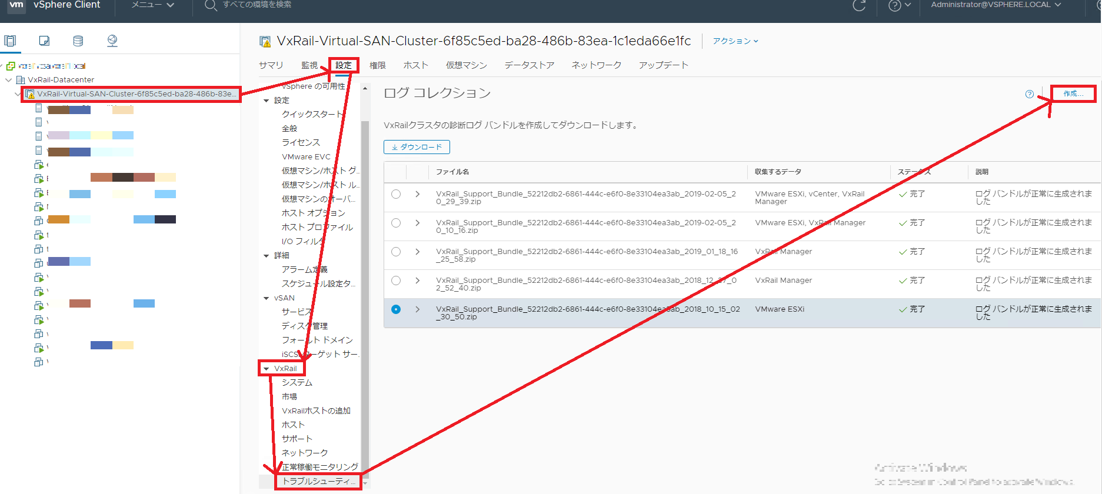Open ライセンス in the settings sidebar
1102x494 pixels.
click(x=301, y=143)
